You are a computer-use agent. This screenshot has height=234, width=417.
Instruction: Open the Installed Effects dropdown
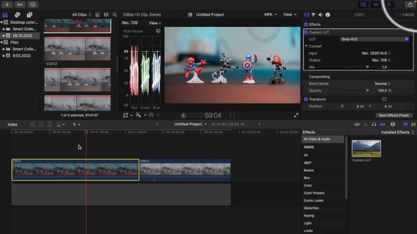397,133
